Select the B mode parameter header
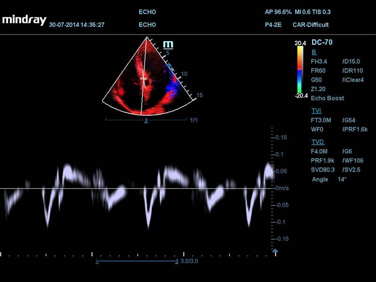This screenshot has width=376, height=282. [x=314, y=52]
